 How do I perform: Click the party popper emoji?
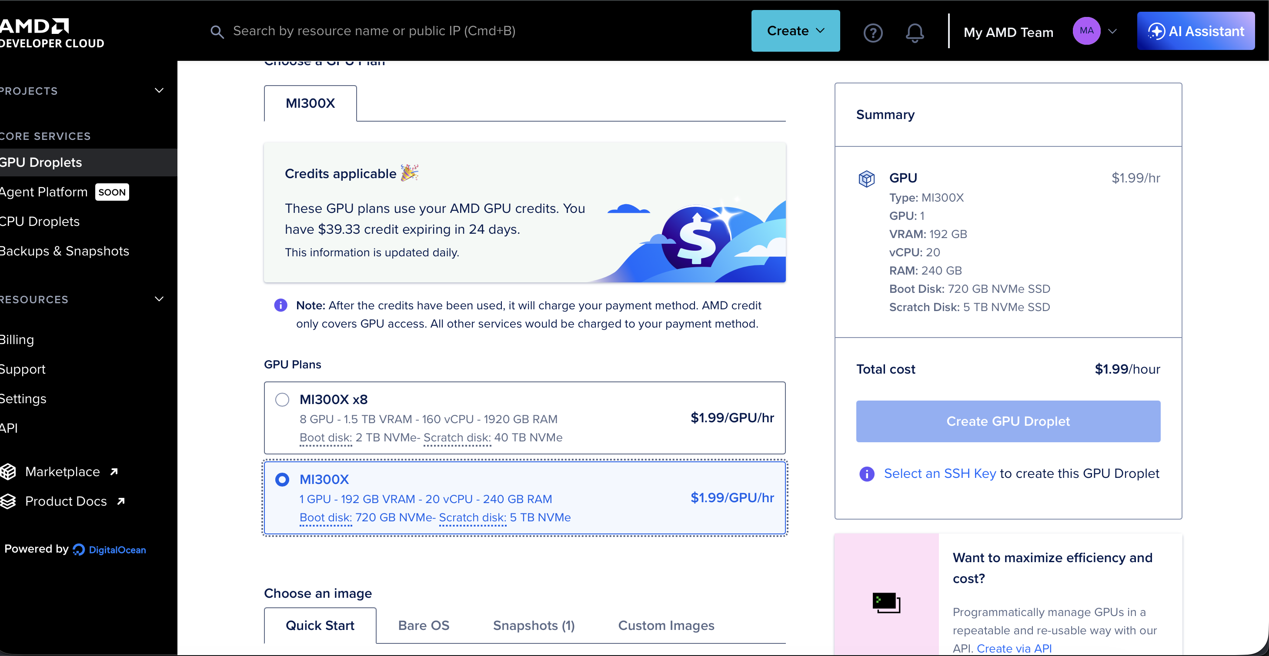(x=410, y=173)
